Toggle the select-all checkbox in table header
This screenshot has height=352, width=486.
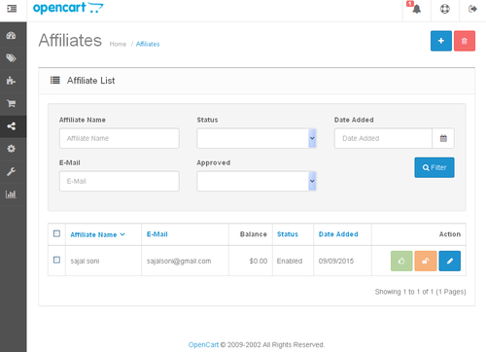pos(56,233)
